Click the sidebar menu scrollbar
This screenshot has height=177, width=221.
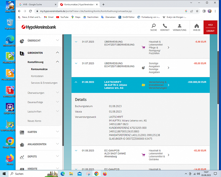(63, 90)
